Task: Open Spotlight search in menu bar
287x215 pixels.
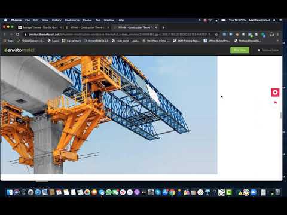Action: click(x=274, y=20)
